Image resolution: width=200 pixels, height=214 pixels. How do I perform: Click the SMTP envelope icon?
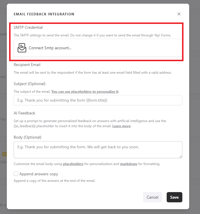22,48
